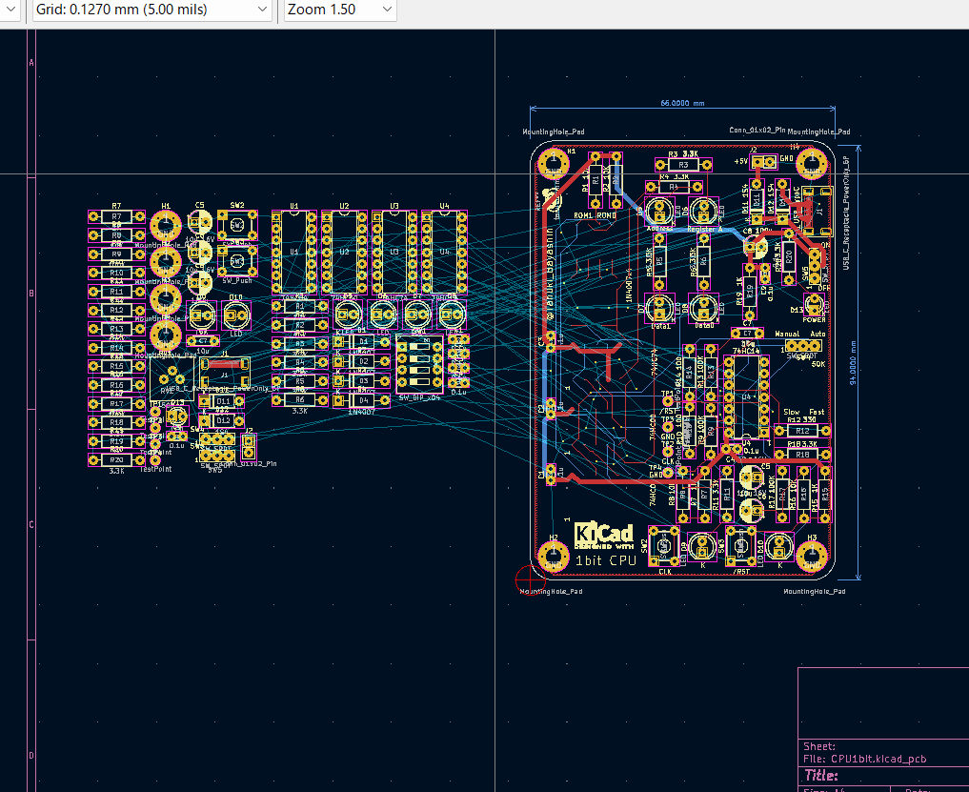Select the CLK push switch SW2 on the board
The height and width of the screenshot is (792, 969).
pos(664,546)
